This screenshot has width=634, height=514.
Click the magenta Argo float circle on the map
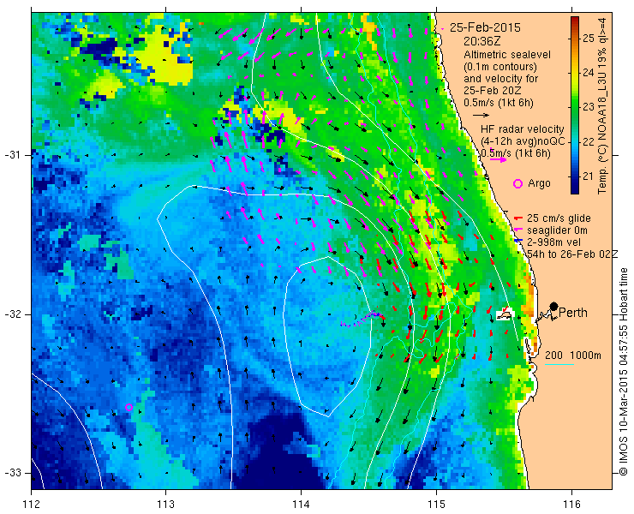pos(129,407)
